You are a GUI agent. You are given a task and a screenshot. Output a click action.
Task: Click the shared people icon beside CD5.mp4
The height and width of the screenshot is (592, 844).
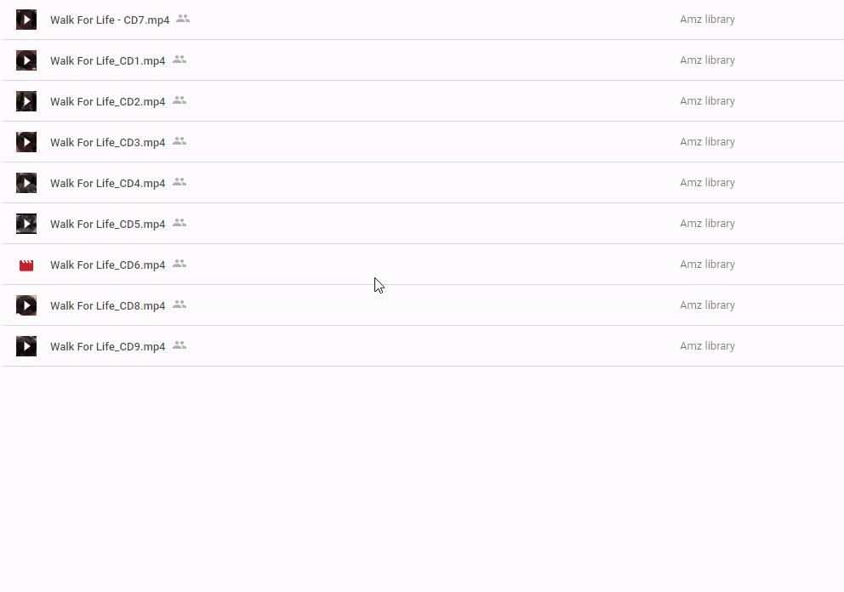(x=180, y=224)
